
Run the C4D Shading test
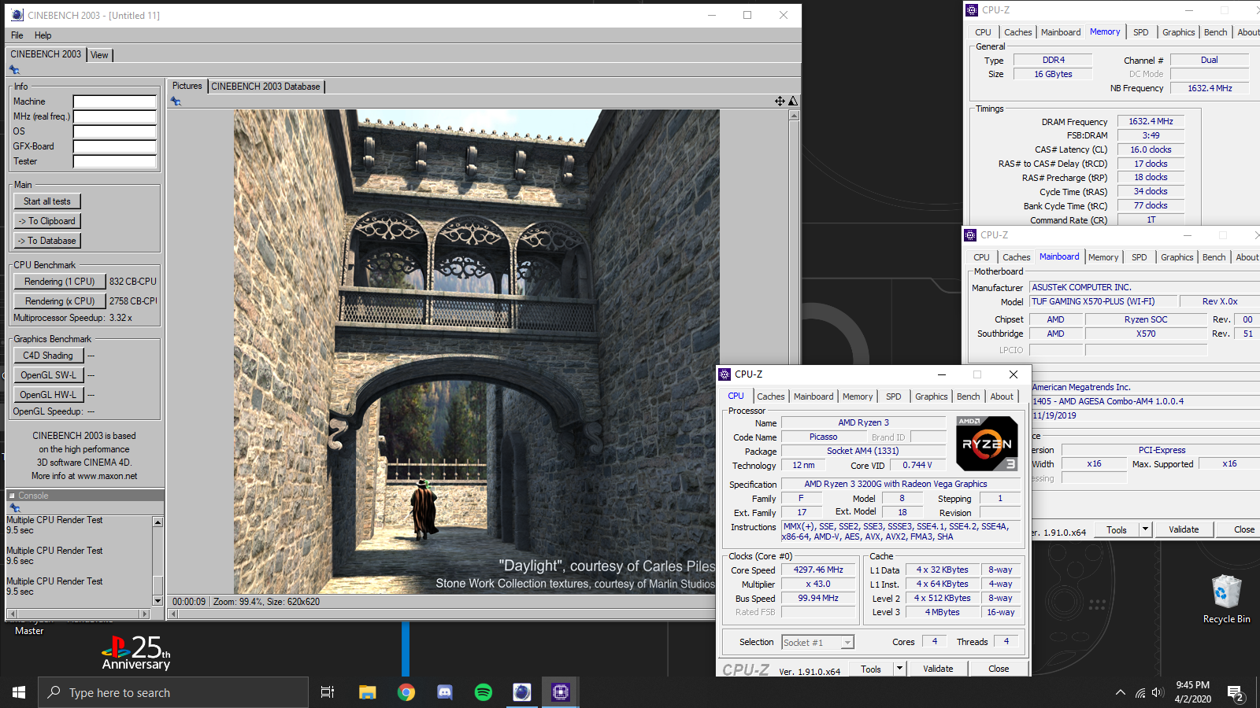click(x=48, y=356)
